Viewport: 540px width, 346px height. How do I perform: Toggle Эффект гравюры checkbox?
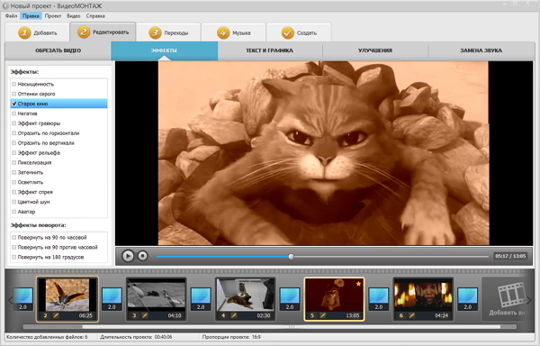[x=14, y=123]
